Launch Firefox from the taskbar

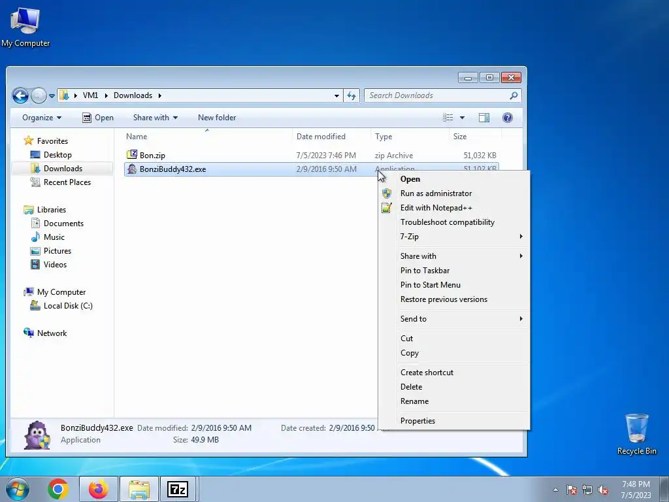tap(98, 489)
